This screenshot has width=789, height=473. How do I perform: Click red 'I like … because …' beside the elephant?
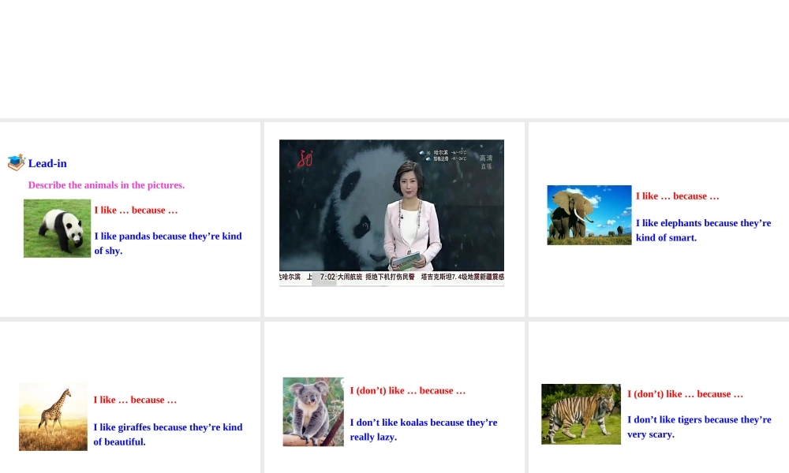677,196
